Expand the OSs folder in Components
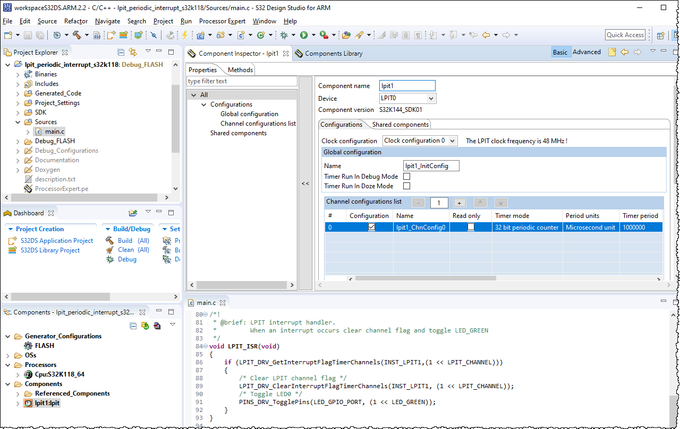The width and height of the screenshot is (680, 429). [8, 355]
